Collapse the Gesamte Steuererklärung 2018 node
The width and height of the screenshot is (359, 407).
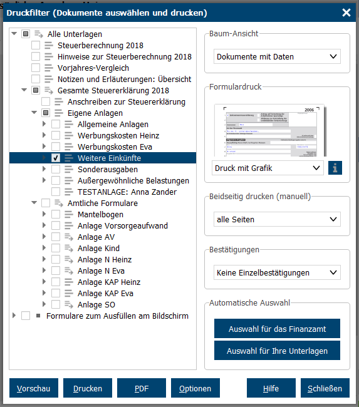[x=24, y=90]
